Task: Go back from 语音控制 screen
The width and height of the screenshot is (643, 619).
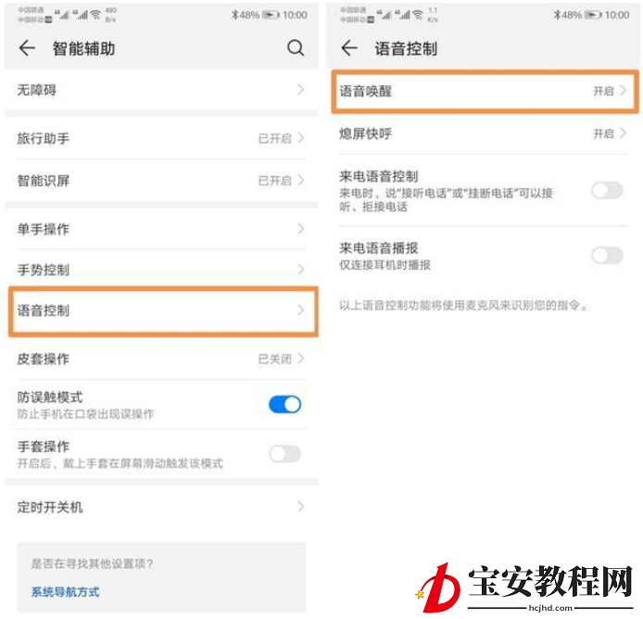Action: (x=349, y=48)
